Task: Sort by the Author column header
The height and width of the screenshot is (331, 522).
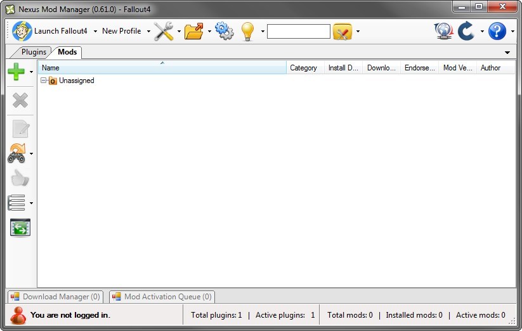Action: coord(496,67)
